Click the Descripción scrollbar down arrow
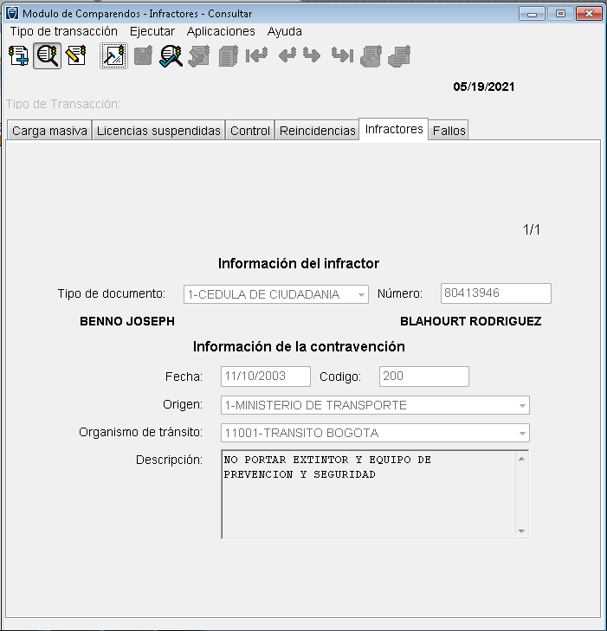The width and height of the screenshot is (607, 631). click(x=521, y=531)
